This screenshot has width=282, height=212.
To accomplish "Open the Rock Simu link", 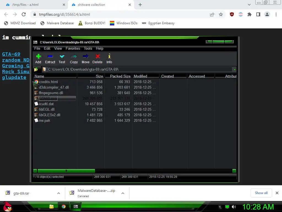I will [x=16, y=71].
